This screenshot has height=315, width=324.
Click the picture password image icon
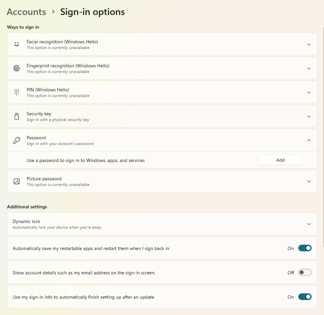[17, 181]
